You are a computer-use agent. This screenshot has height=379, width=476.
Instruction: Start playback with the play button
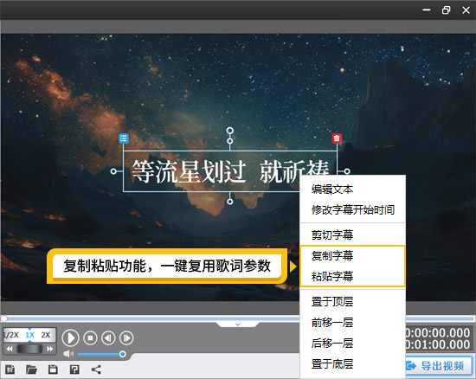pyautogui.click(x=70, y=337)
